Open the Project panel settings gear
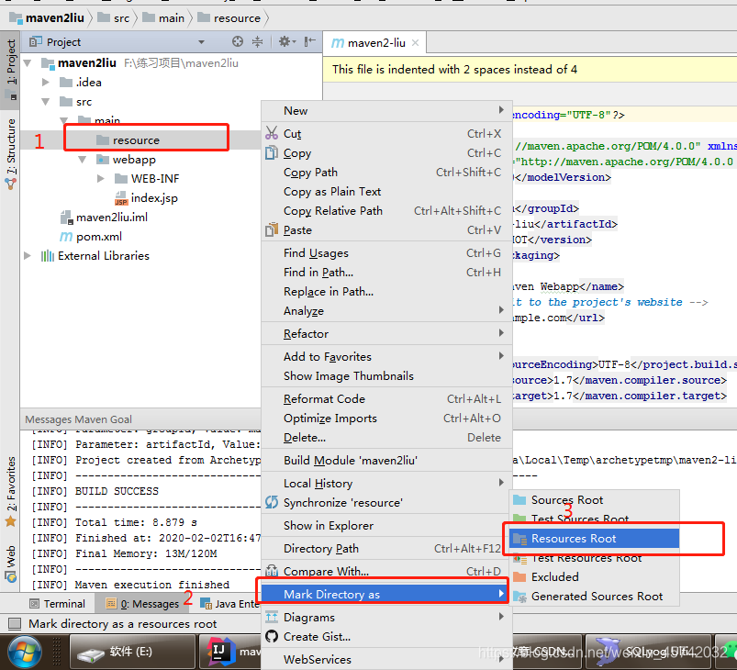737x670 pixels. pos(286,42)
